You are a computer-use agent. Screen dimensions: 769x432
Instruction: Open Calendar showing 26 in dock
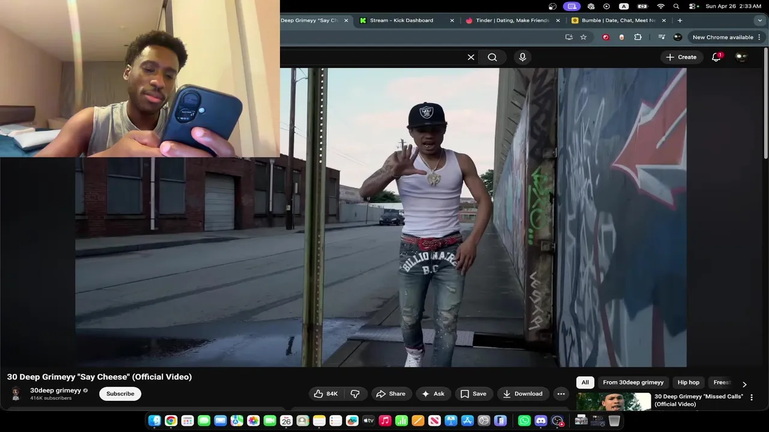(286, 421)
